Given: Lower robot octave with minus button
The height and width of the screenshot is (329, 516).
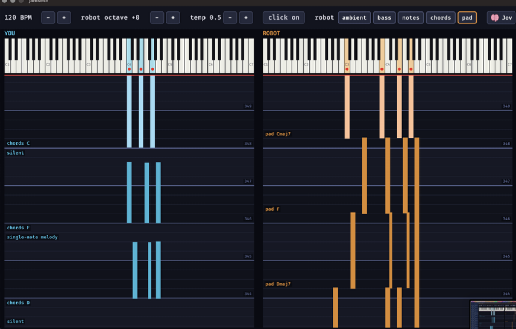Looking at the screenshot, I should pyautogui.click(x=157, y=18).
